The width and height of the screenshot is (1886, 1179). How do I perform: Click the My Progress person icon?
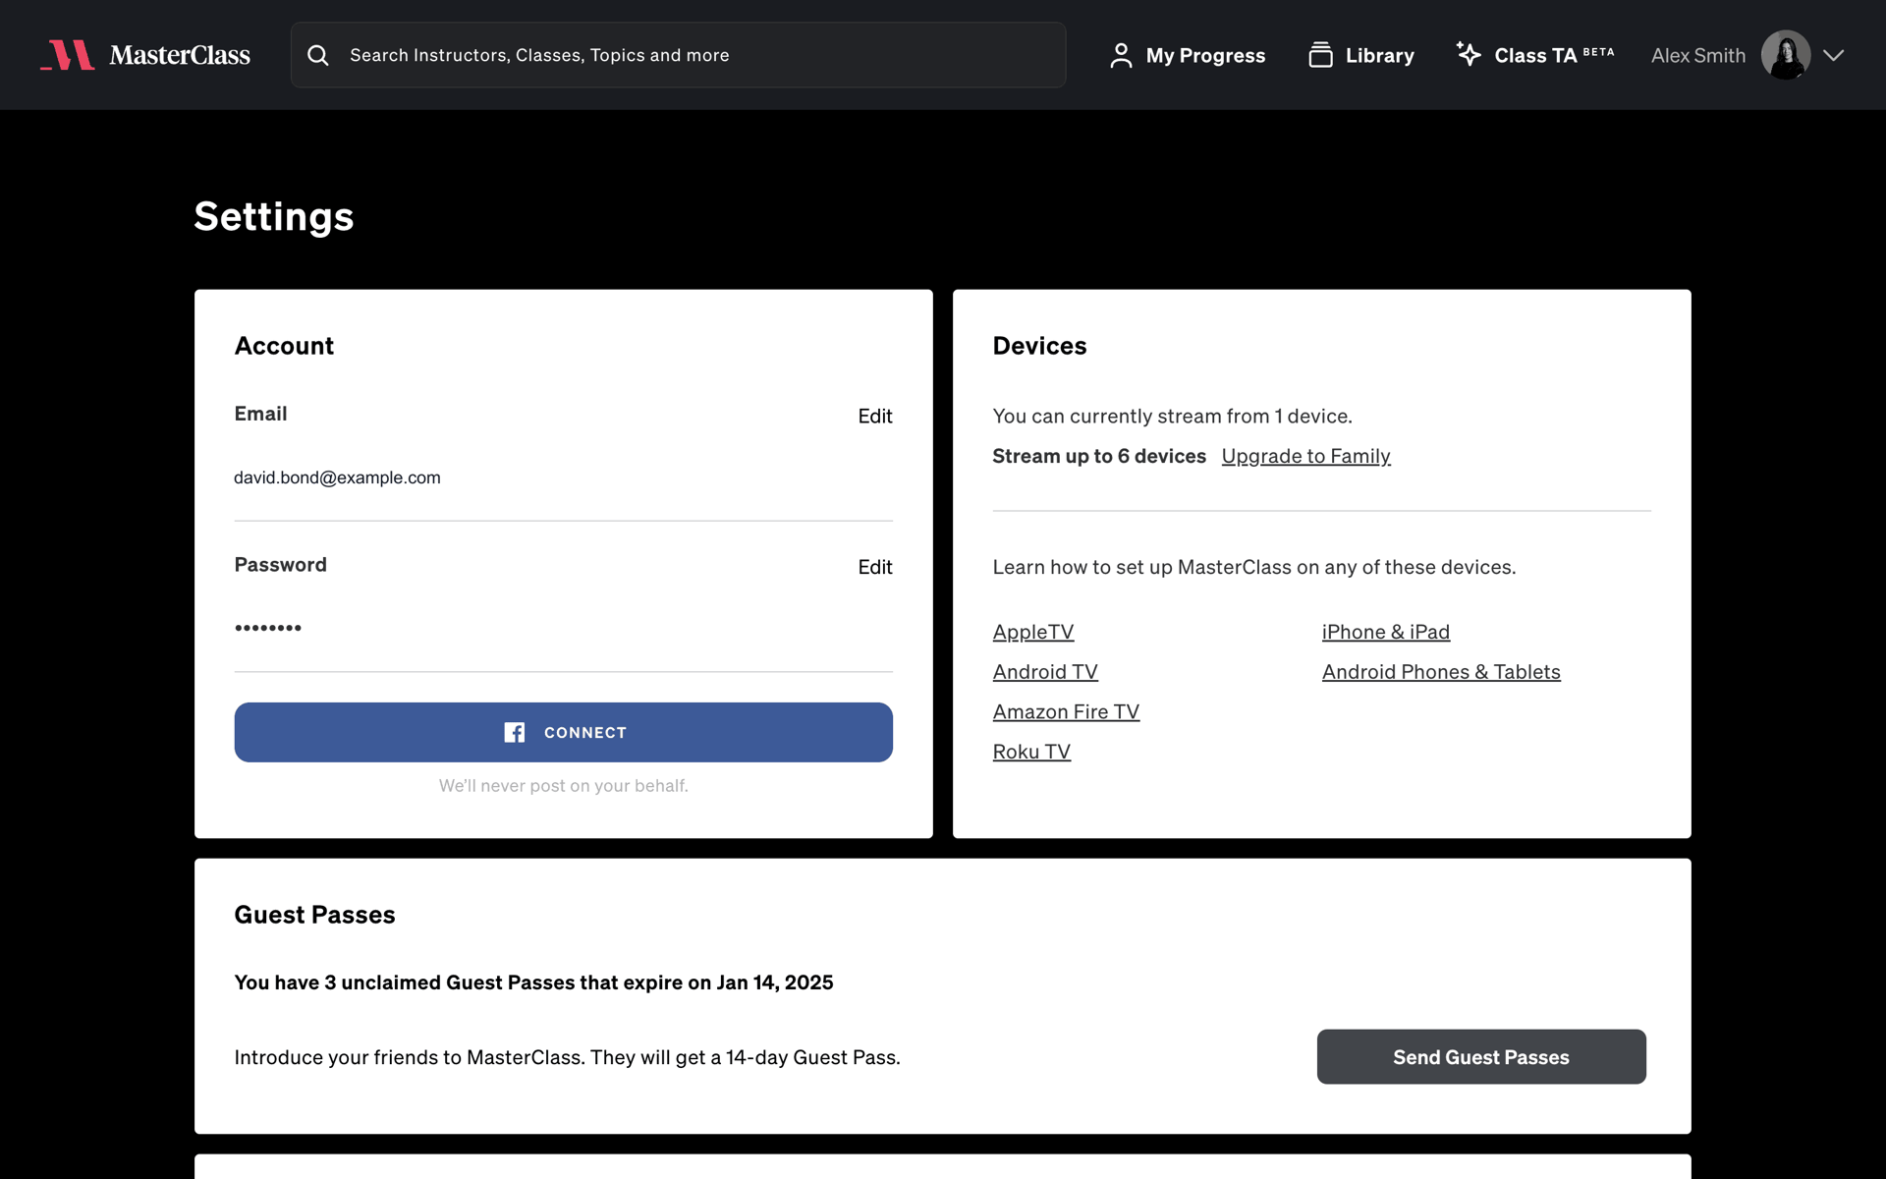(1121, 55)
